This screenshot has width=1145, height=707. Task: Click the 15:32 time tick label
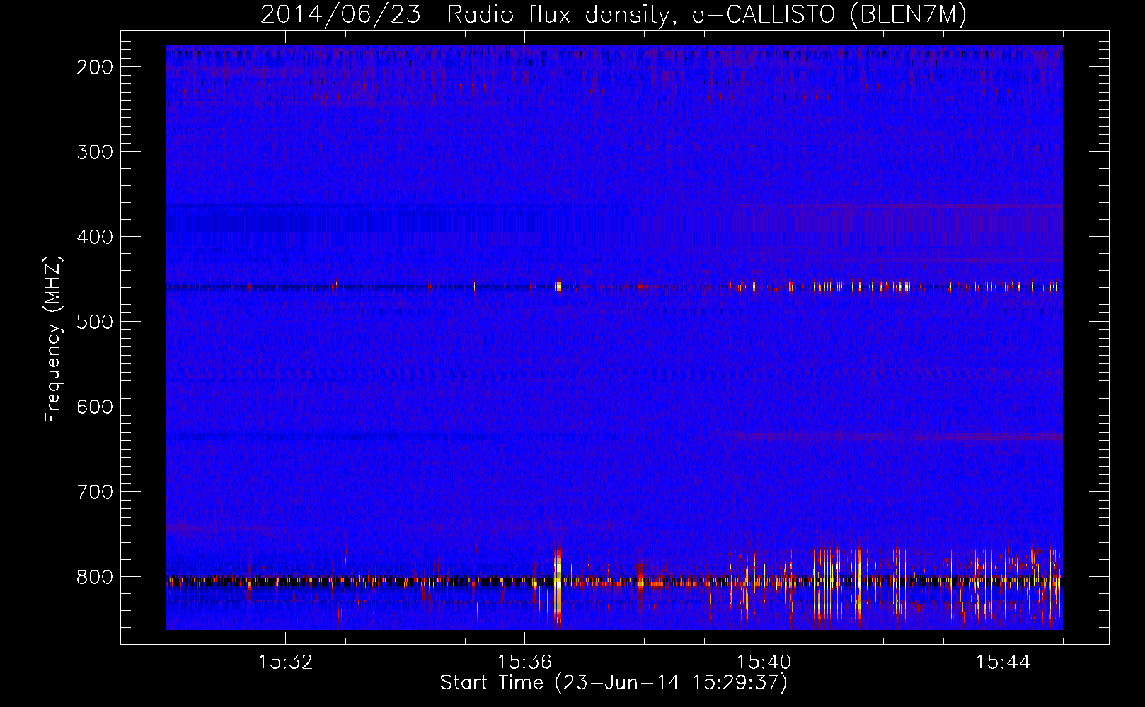point(285,662)
